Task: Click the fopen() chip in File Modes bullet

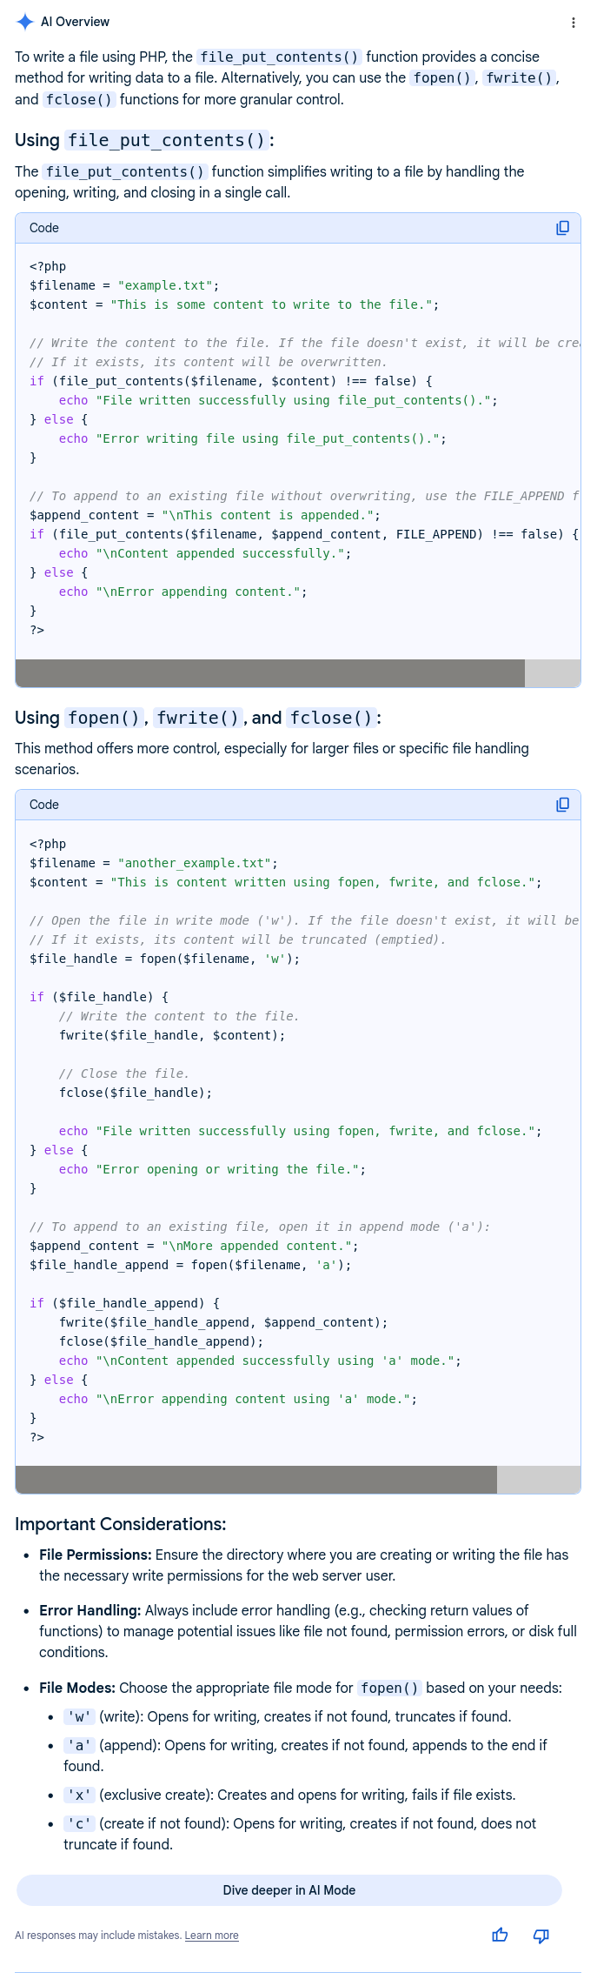Action: tap(389, 1688)
